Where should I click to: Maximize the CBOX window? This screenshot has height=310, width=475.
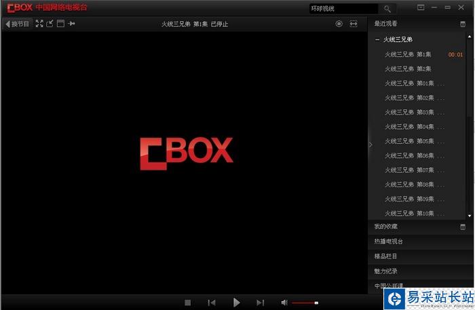447,7
